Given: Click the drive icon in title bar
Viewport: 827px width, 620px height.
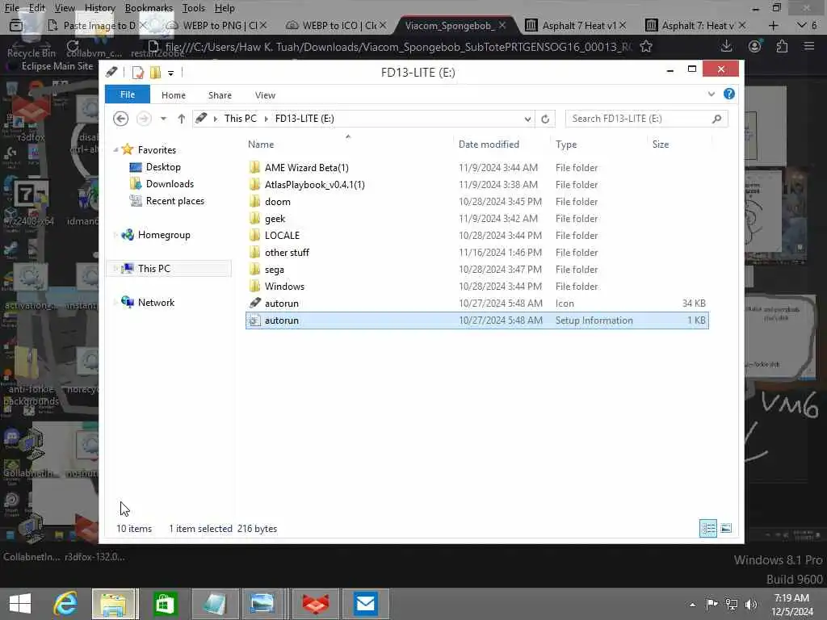Looking at the screenshot, I should tap(111, 72).
